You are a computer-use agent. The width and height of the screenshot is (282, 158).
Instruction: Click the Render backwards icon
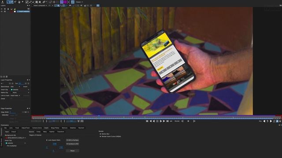(x=182, y=121)
